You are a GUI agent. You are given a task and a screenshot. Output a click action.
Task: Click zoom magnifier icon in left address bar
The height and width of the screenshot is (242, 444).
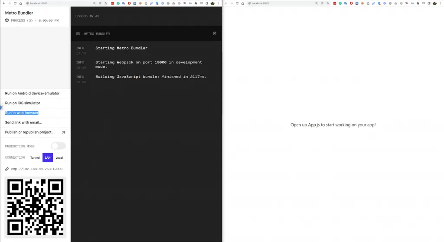[95, 3]
